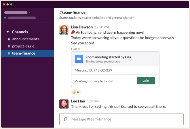The image size is (190, 129).
Task: Click the Waiting for people to join text
Action: point(94,81)
